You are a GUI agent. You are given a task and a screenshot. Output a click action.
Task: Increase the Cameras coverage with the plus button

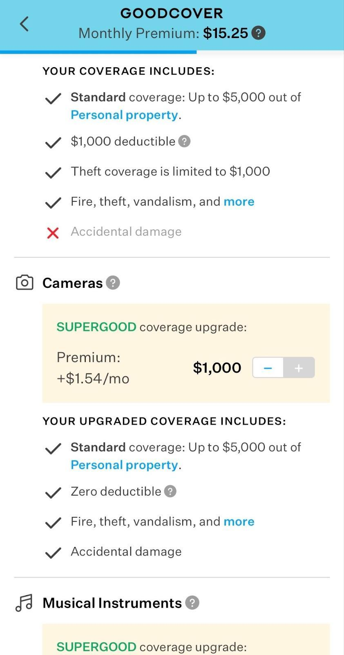coord(299,368)
